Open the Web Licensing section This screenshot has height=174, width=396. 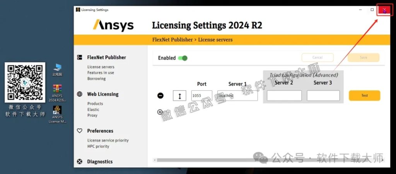pyautogui.click(x=103, y=94)
